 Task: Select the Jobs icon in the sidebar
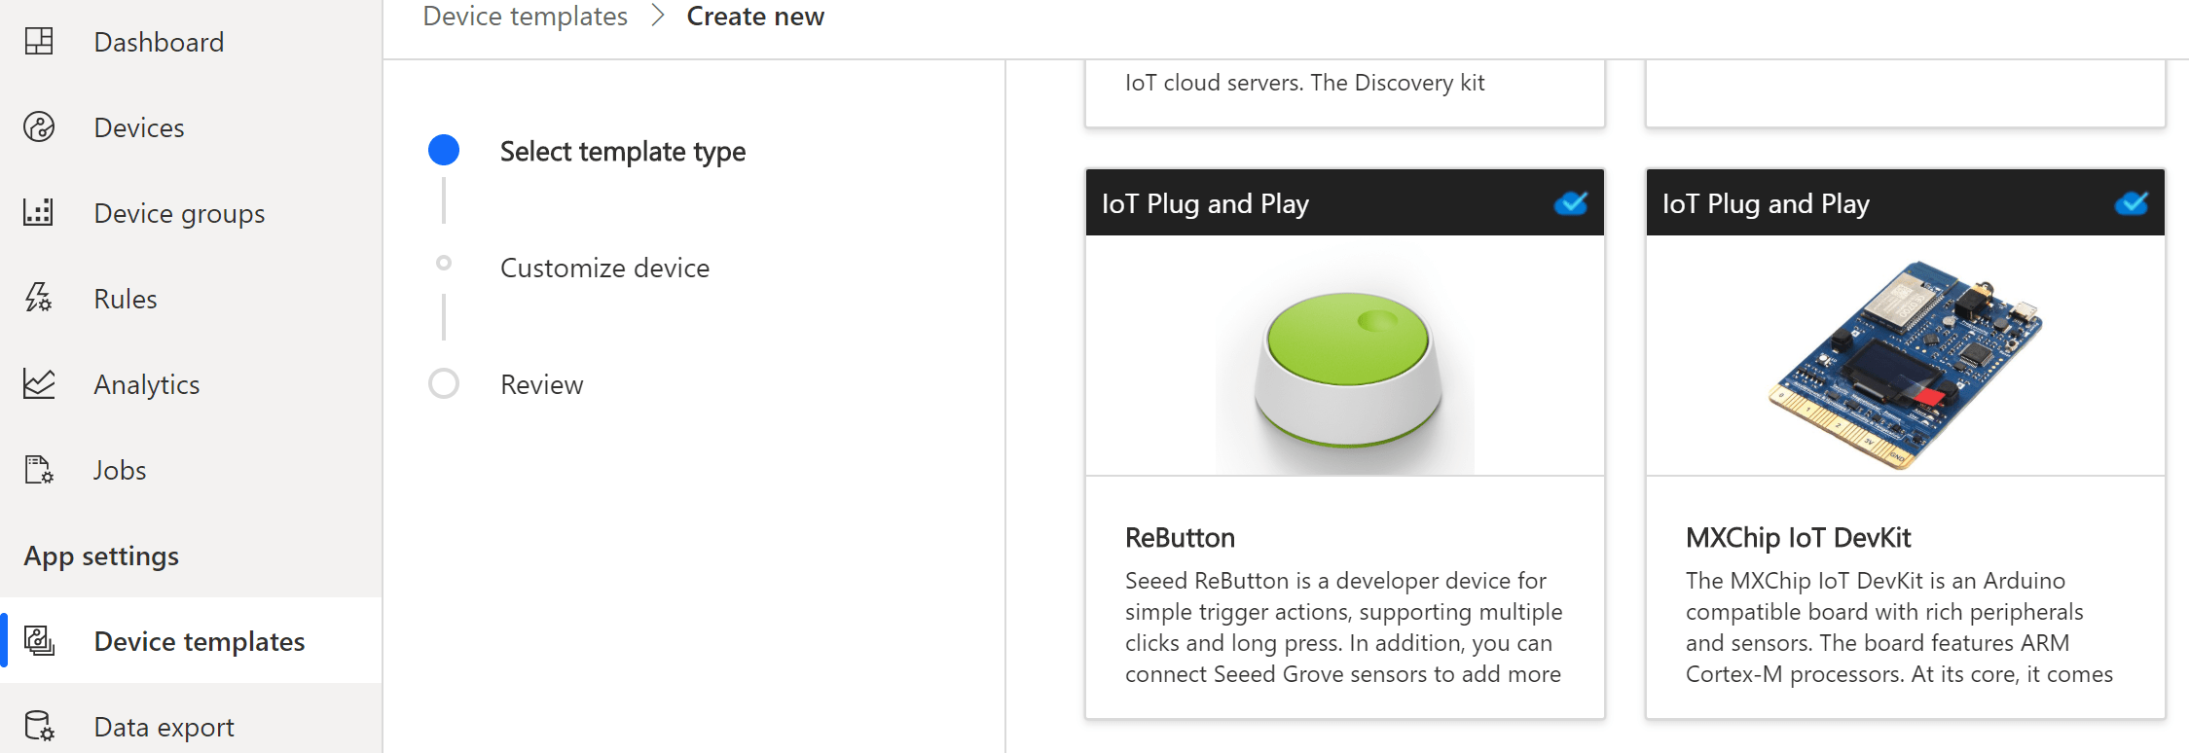pos(37,469)
